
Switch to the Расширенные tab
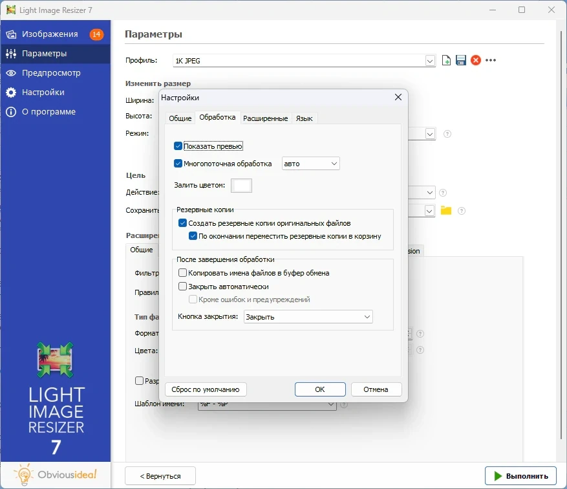tap(266, 118)
